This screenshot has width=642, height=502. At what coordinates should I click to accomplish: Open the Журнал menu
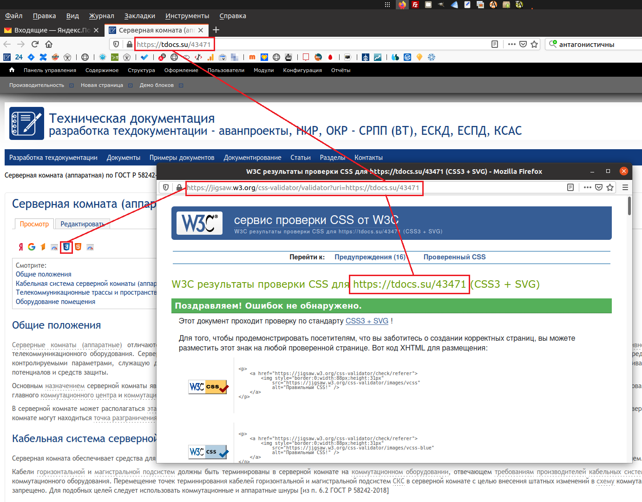point(102,16)
